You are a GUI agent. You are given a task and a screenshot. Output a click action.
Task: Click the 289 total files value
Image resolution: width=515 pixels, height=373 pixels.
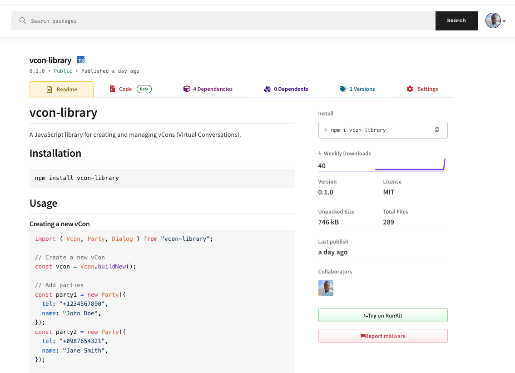[x=389, y=222]
